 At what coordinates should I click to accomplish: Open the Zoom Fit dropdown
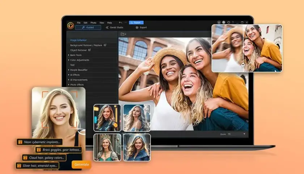237,134
